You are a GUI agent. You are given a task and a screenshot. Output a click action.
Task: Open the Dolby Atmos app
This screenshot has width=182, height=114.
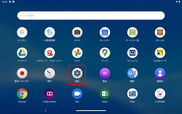(50, 94)
